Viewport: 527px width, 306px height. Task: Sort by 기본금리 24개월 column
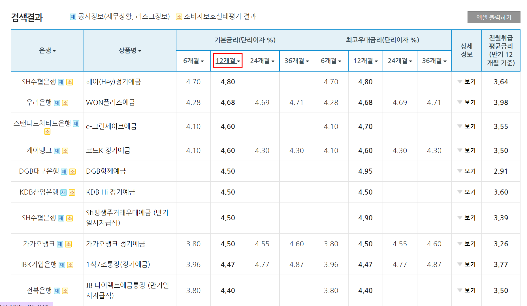[x=262, y=61]
